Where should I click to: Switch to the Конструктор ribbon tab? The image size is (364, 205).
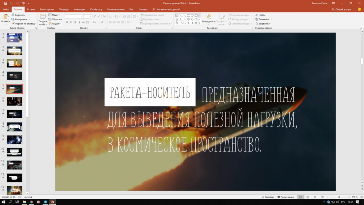coord(47,9)
